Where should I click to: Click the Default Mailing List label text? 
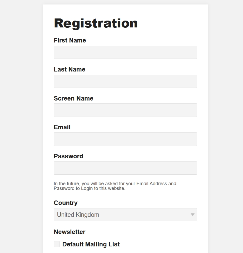click(x=91, y=244)
